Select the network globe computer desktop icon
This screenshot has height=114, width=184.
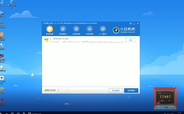(x=12, y=4)
